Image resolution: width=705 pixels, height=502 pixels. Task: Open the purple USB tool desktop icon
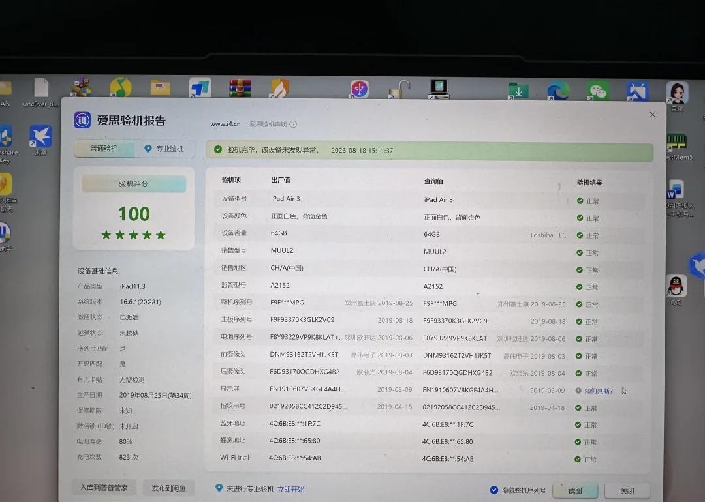360,89
